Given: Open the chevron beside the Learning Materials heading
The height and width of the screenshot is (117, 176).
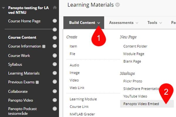Looking at the screenshot, I should click(x=118, y=5).
